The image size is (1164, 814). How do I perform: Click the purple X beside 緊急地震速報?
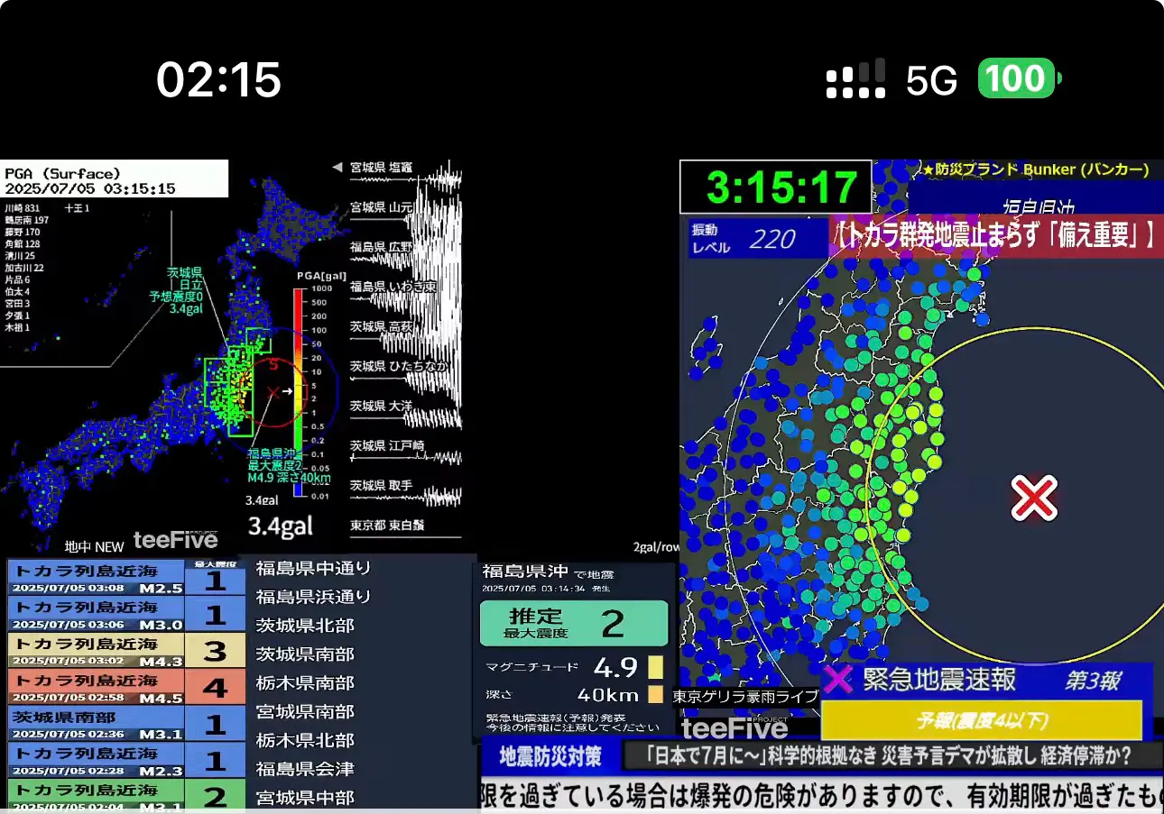(x=838, y=679)
